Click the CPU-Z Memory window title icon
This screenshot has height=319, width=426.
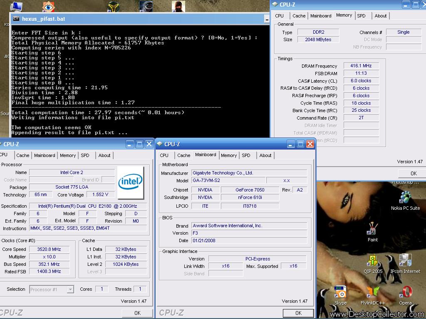[275, 4]
